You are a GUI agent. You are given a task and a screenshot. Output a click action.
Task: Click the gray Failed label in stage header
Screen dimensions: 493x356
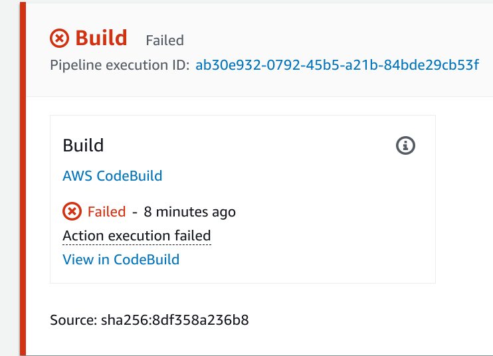pos(165,41)
